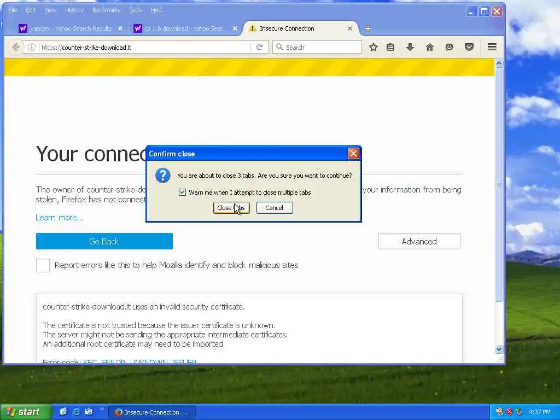
Task: Open the third quick launch icon
Action: point(89,412)
